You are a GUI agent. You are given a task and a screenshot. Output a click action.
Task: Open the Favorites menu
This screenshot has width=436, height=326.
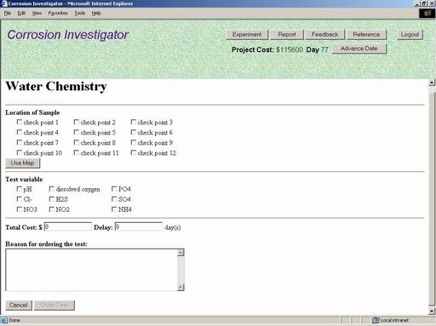[58, 13]
